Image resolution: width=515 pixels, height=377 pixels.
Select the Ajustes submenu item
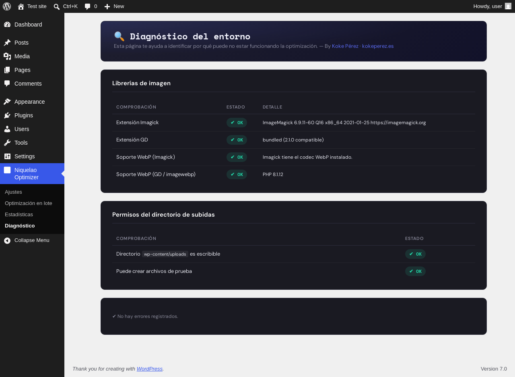coord(13,192)
